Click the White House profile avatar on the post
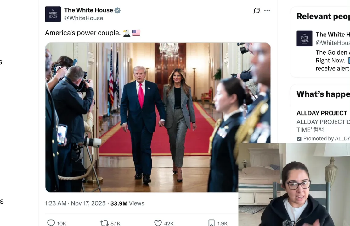This screenshot has height=226, width=350. [x=53, y=14]
